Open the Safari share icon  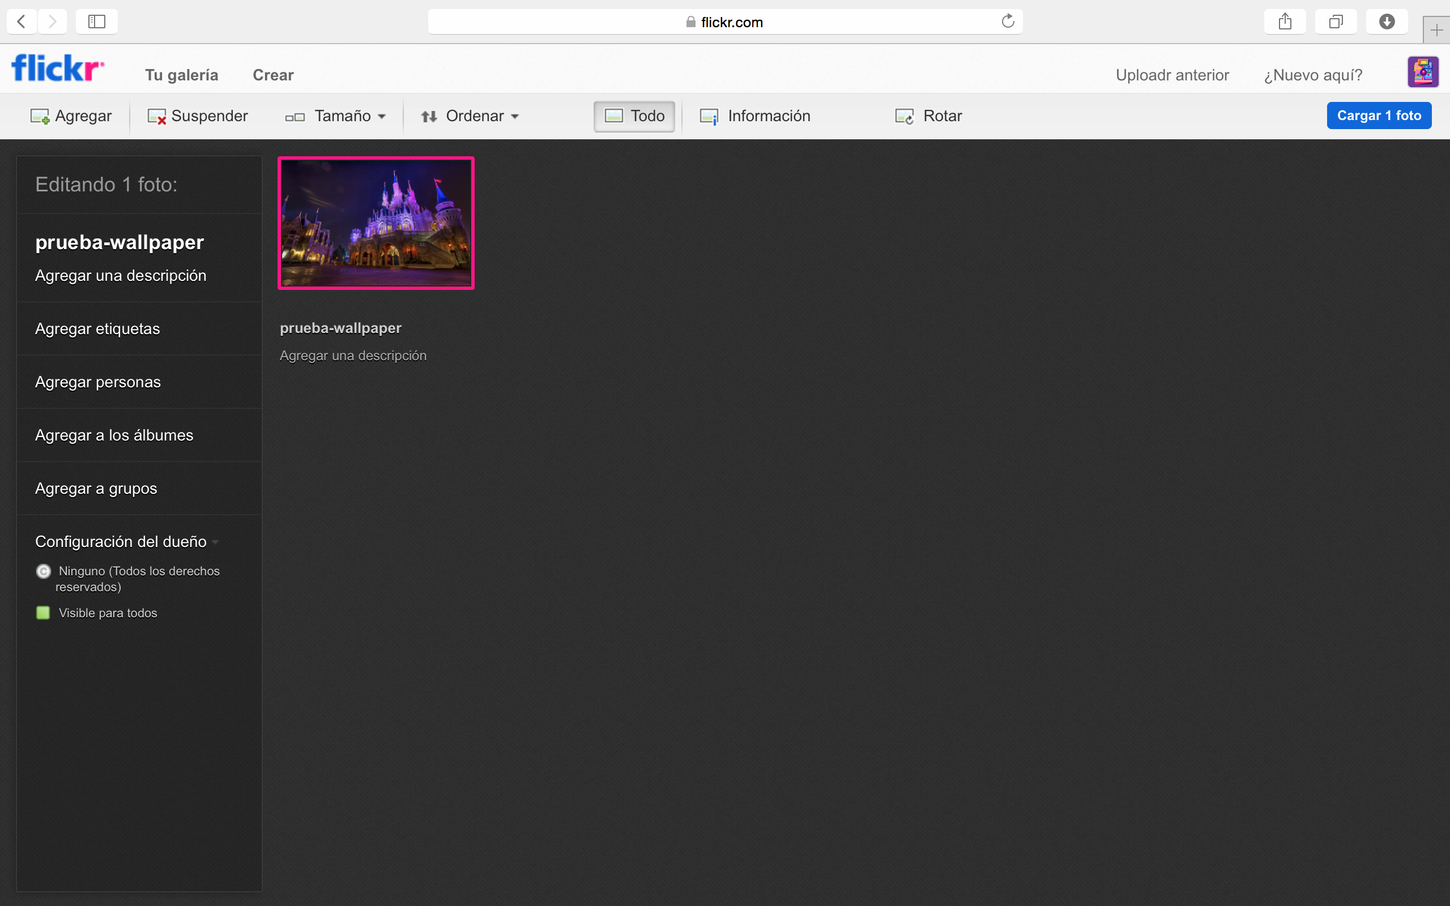pos(1285,22)
